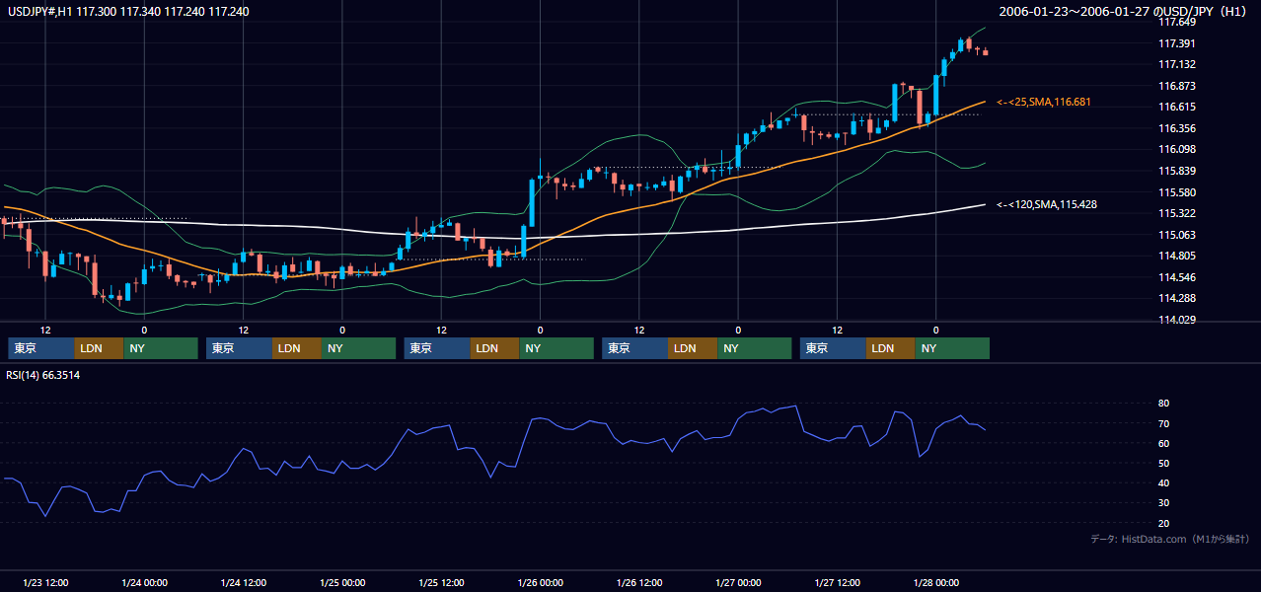Click the RSI 50 level label
Screen dimensions: 1261x592
1164,463
